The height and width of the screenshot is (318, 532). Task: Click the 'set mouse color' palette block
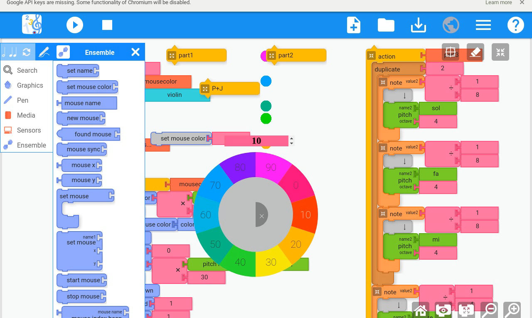tap(89, 87)
